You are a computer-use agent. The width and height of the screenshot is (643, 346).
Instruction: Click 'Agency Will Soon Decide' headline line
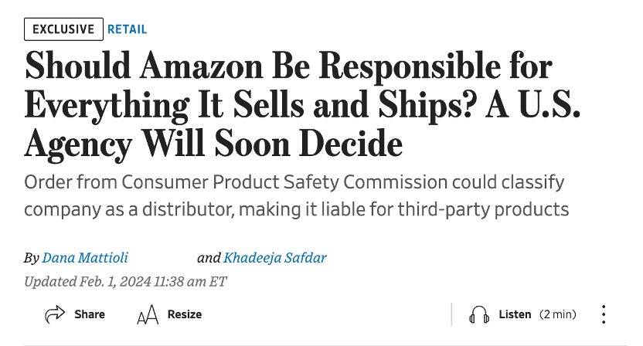(213, 144)
